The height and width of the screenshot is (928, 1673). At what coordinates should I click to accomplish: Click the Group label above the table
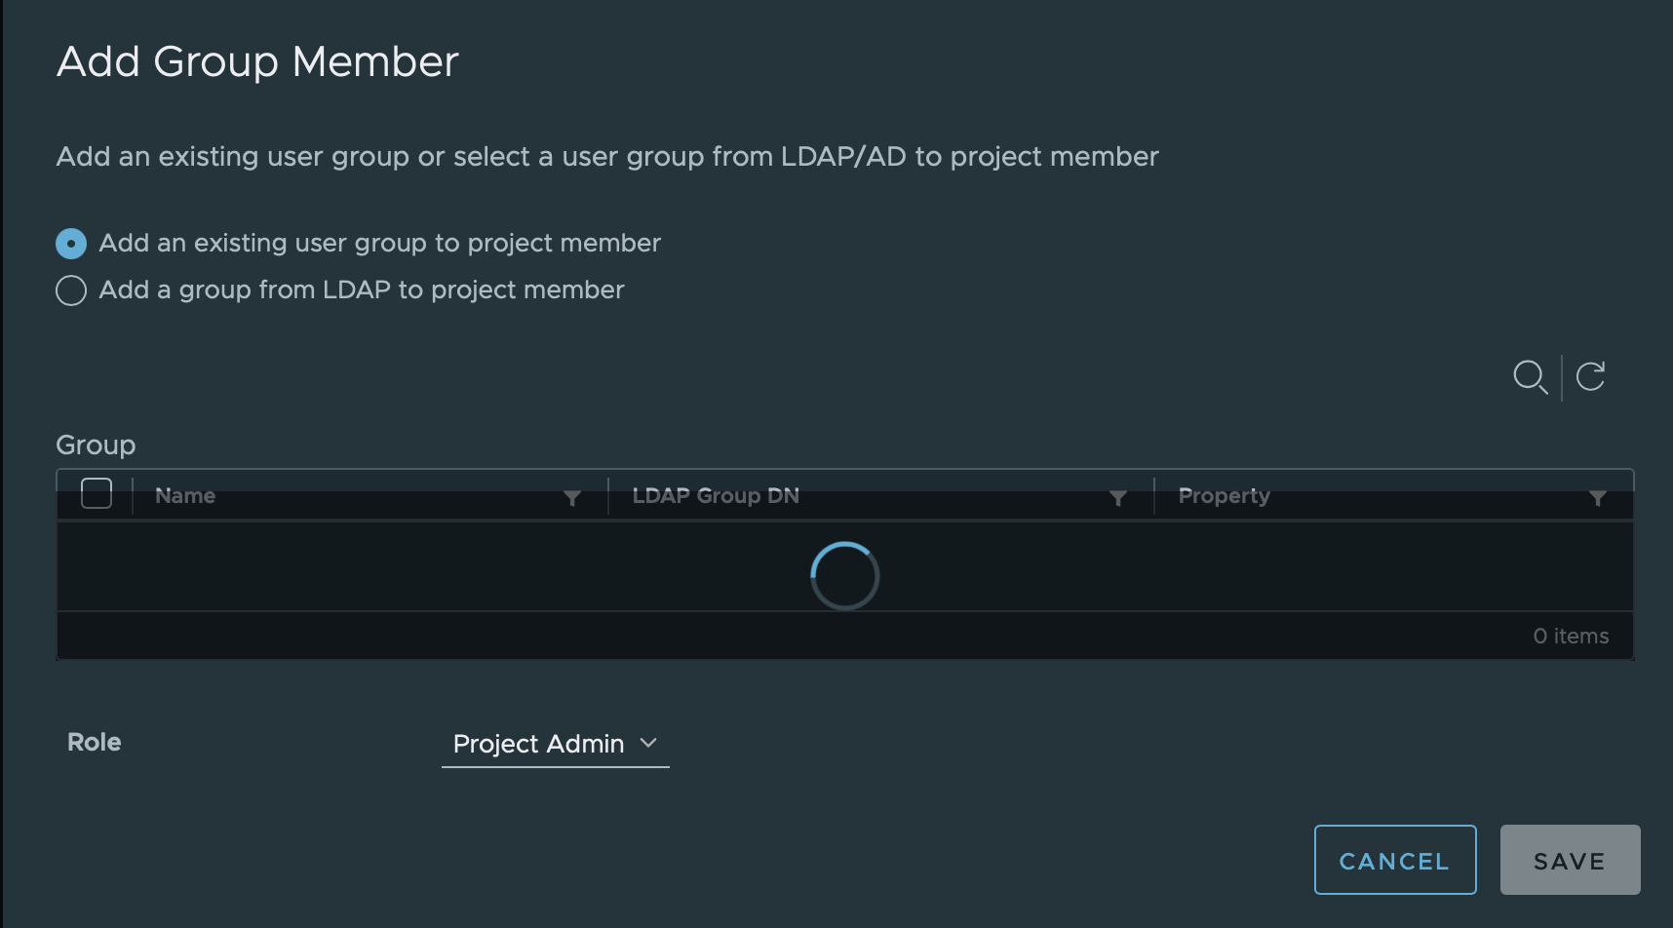point(96,445)
